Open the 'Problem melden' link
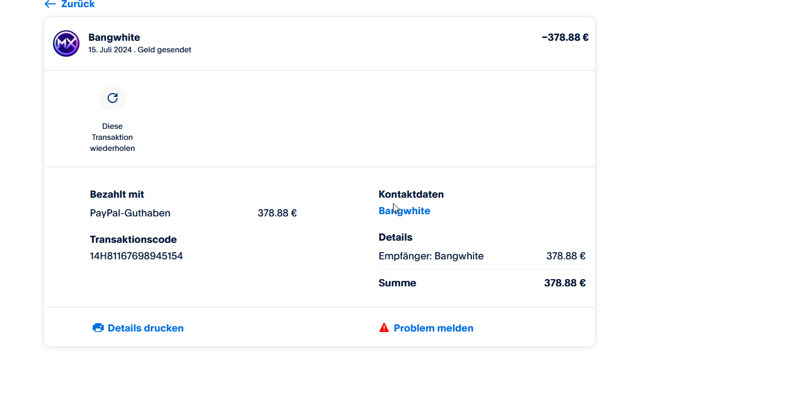Viewport: 787px width, 397px height. coord(433,328)
